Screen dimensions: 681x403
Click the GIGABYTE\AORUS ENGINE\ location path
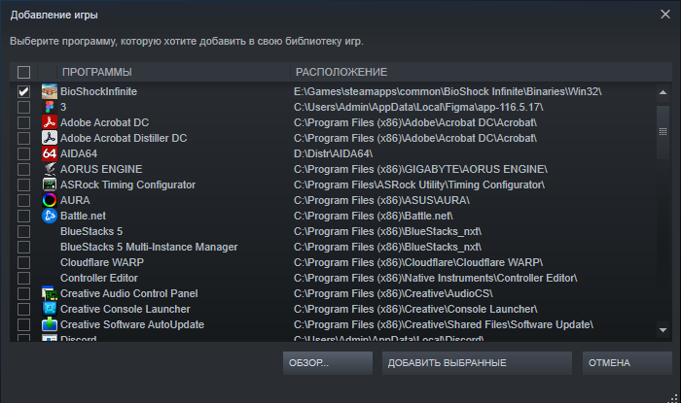point(420,169)
